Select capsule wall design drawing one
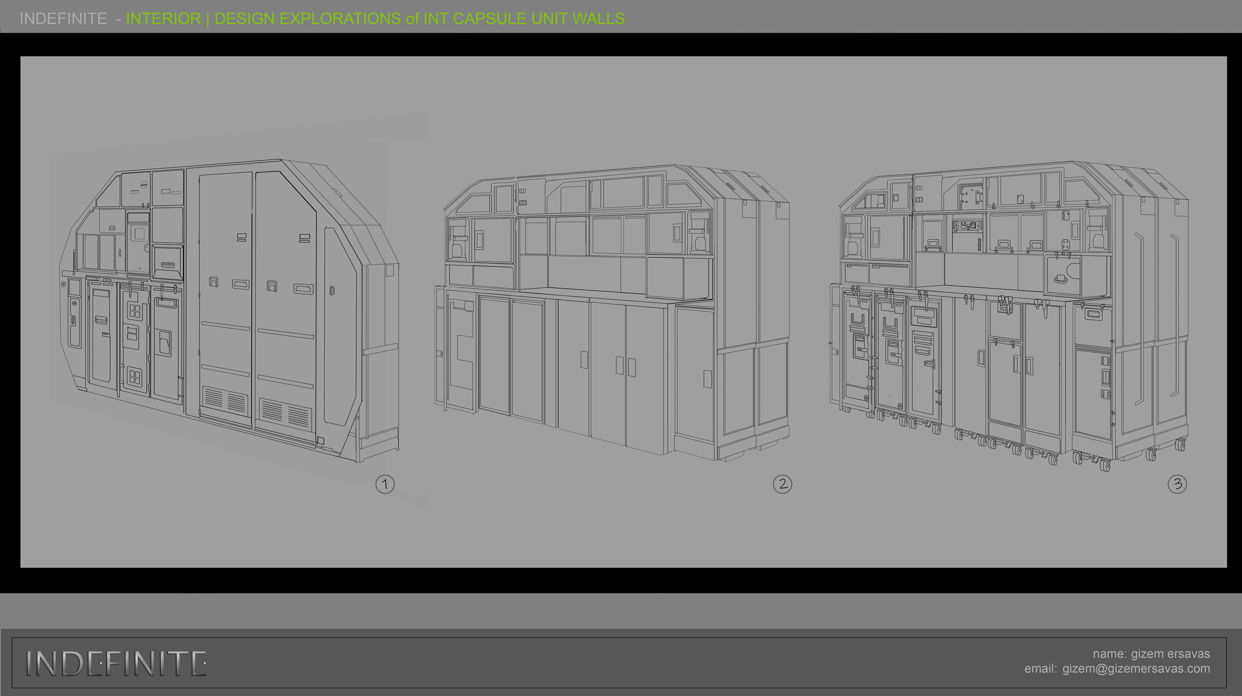Screen dimensions: 1242x696 230,310
